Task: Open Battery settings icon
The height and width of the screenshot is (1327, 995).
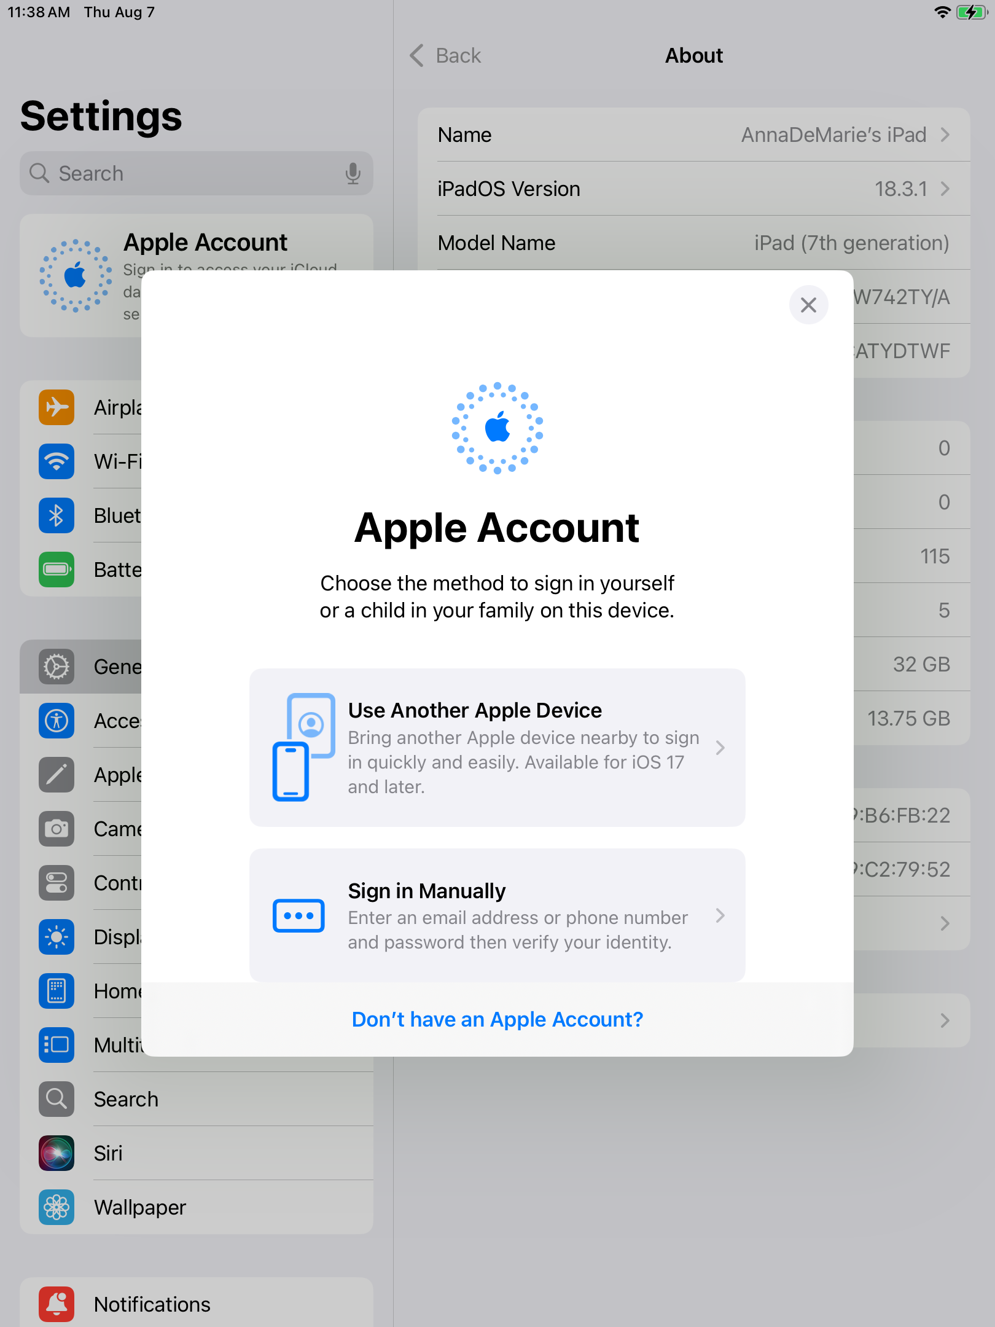Action: pyautogui.click(x=57, y=570)
